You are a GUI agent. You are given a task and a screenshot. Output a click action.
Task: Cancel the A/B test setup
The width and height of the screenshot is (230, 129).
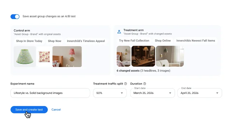pos(56,110)
